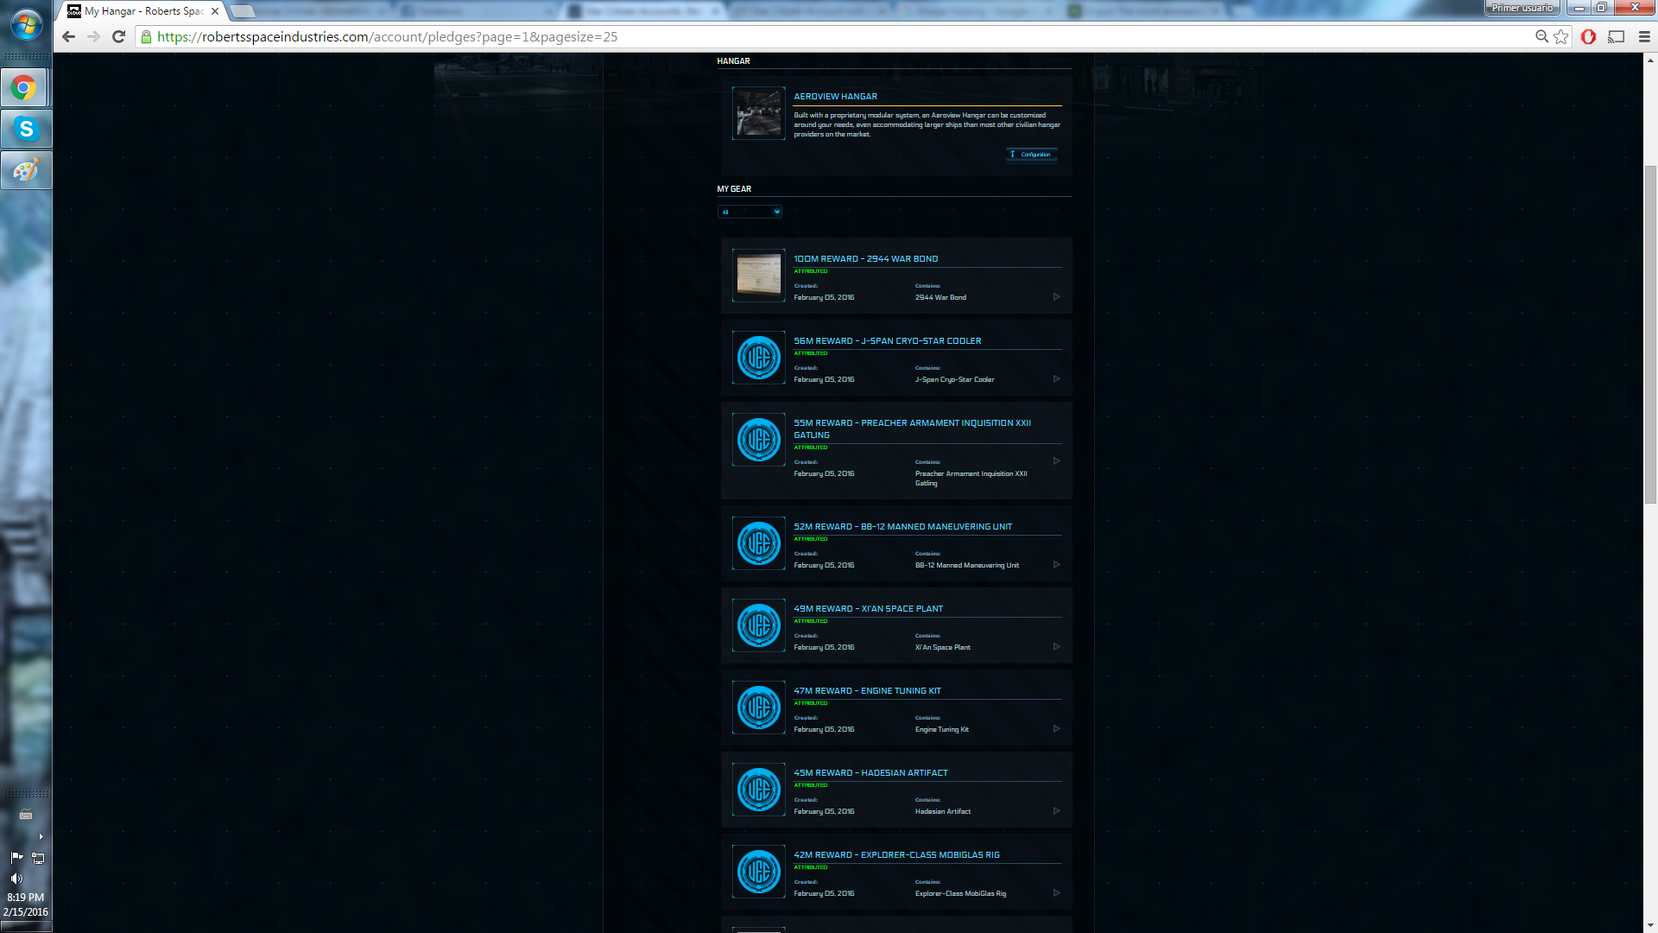Click the Primer usuario profile button

point(1522,8)
